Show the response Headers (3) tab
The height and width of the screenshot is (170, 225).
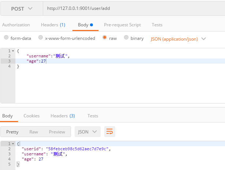pos(63,116)
